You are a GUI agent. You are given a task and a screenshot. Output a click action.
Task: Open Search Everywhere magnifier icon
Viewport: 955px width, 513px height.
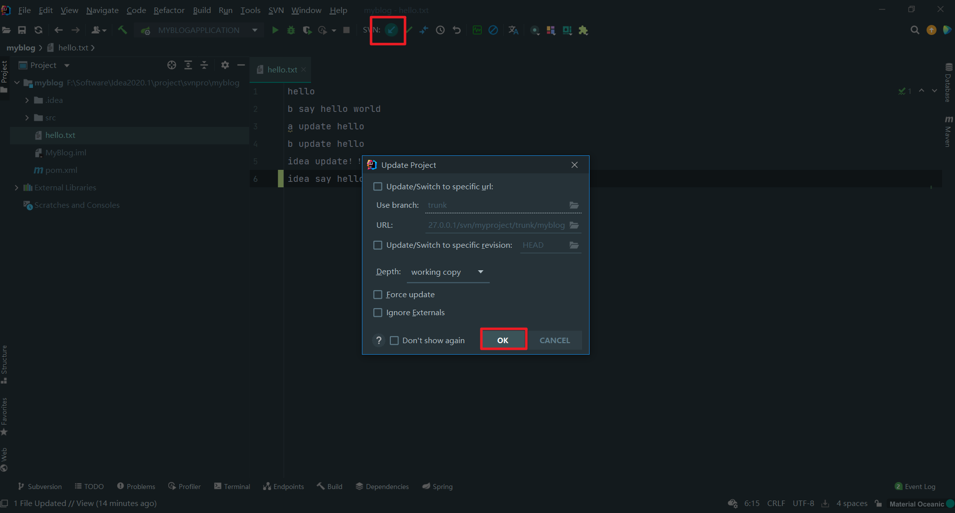(x=915, y=30)
